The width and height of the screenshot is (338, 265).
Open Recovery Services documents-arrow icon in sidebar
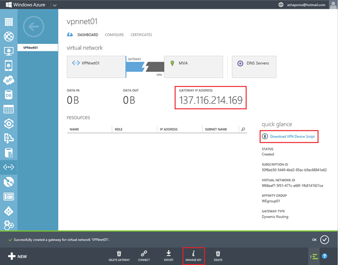pyautogui.click(x=9, y=138)
